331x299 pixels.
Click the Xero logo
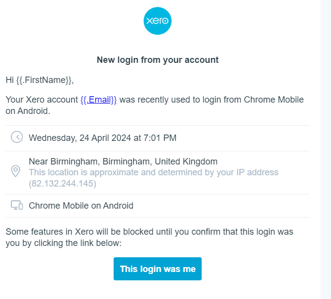pyautogui.click(x=157, y=21)
